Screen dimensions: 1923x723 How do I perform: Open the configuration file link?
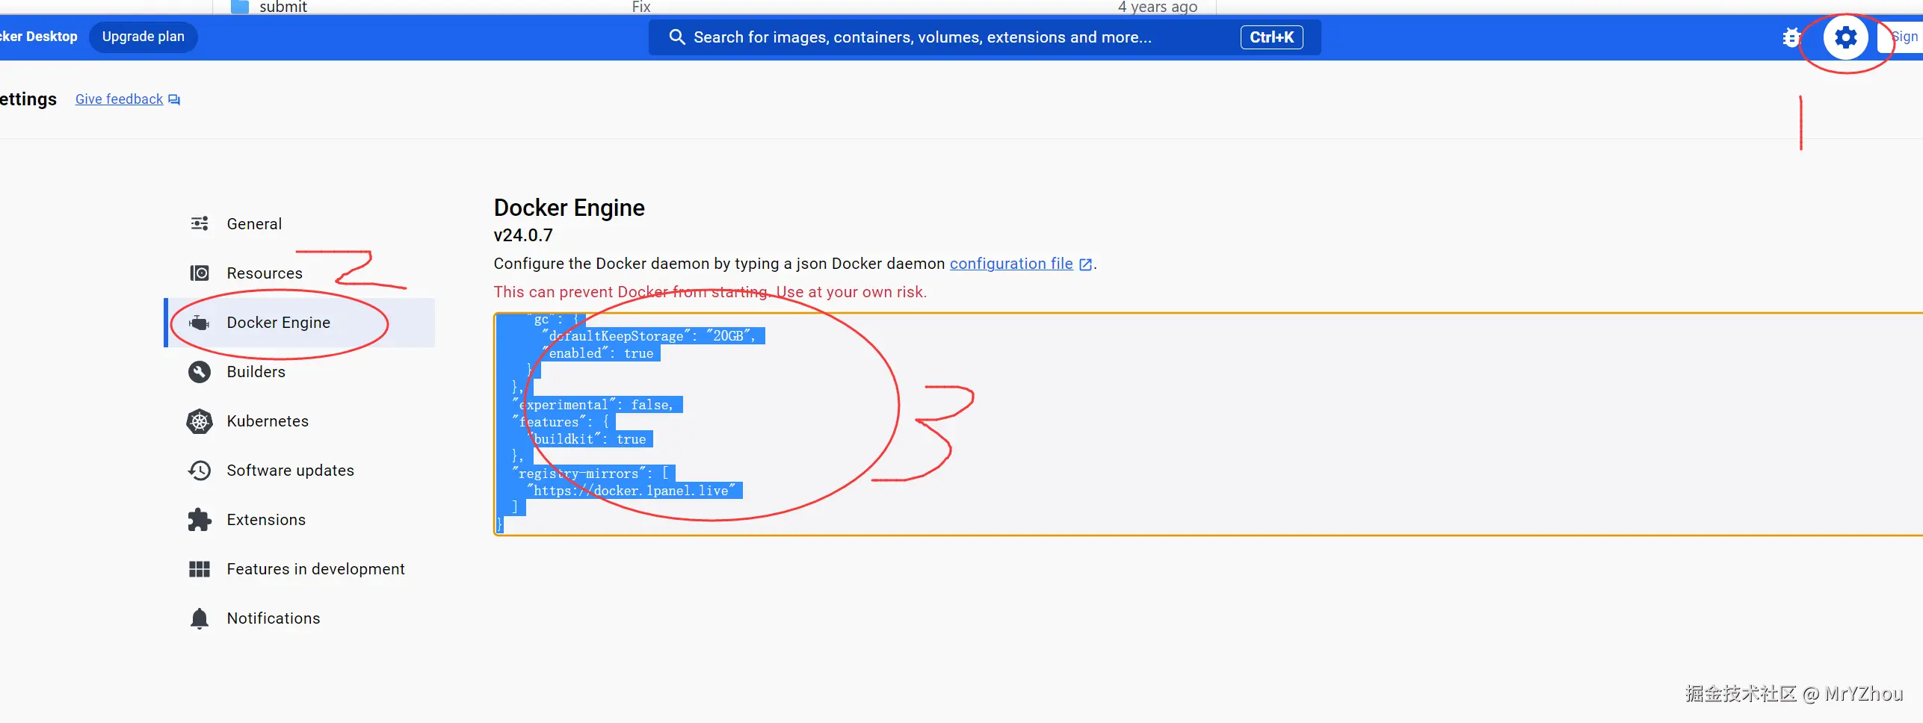pyautogui.click(x=1011, y=264)
